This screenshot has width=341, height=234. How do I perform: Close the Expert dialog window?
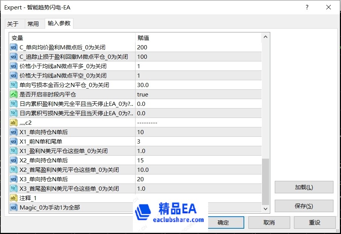pyautogui.click(x=329, y=7)
